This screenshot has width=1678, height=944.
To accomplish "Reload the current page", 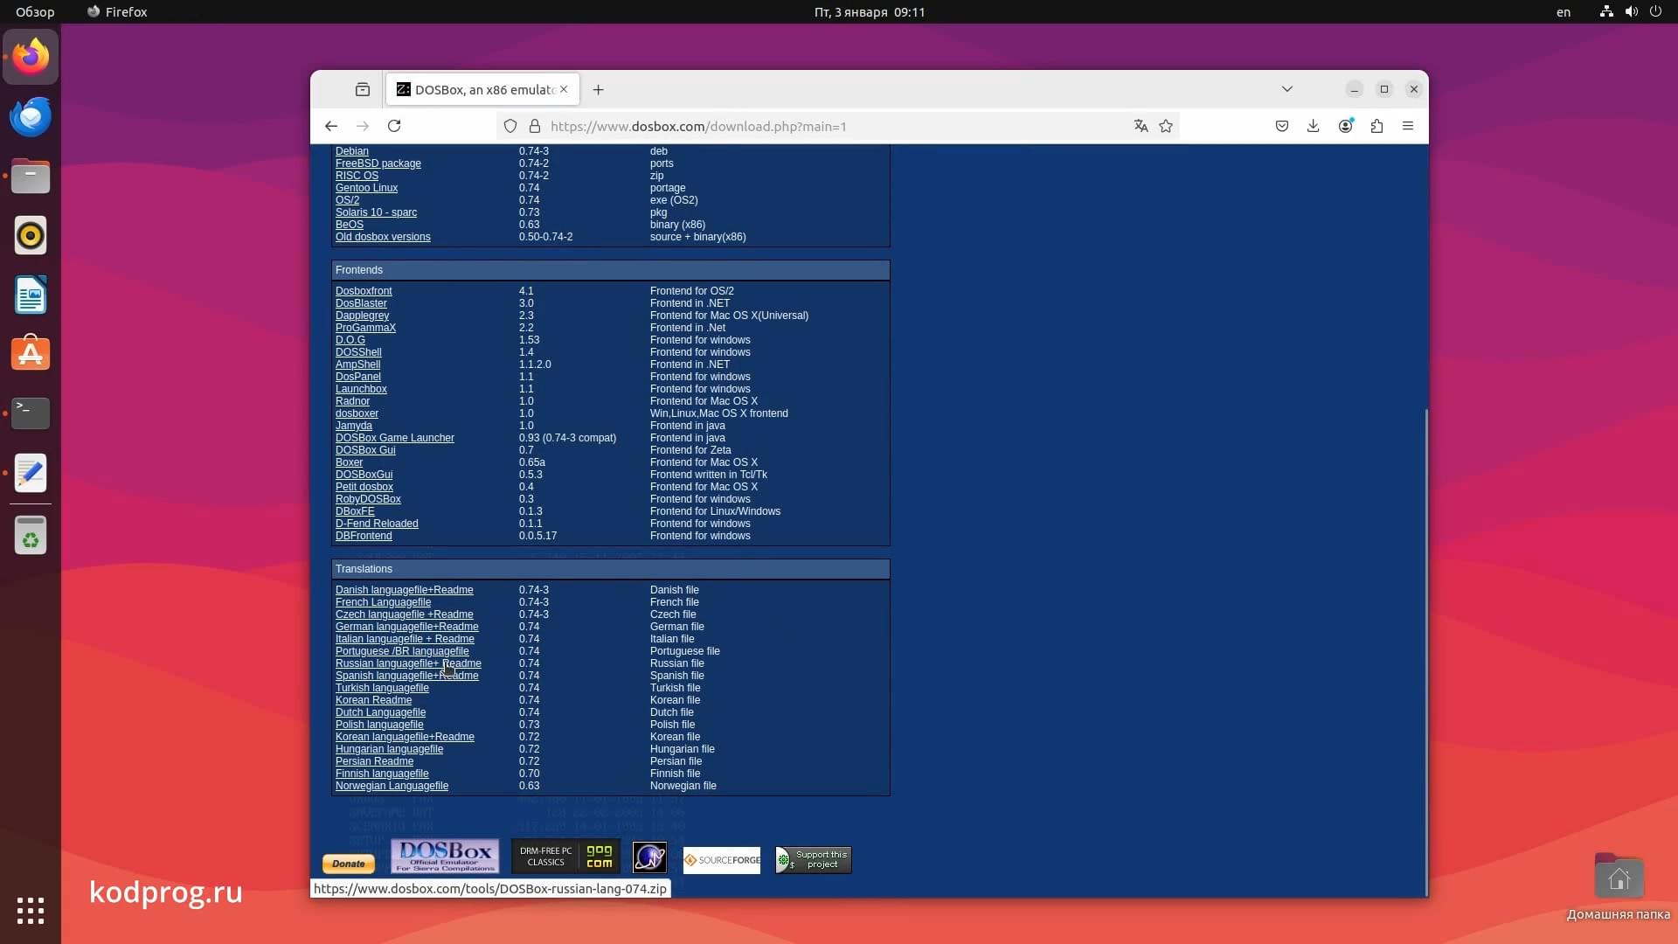I will point(394,126).
